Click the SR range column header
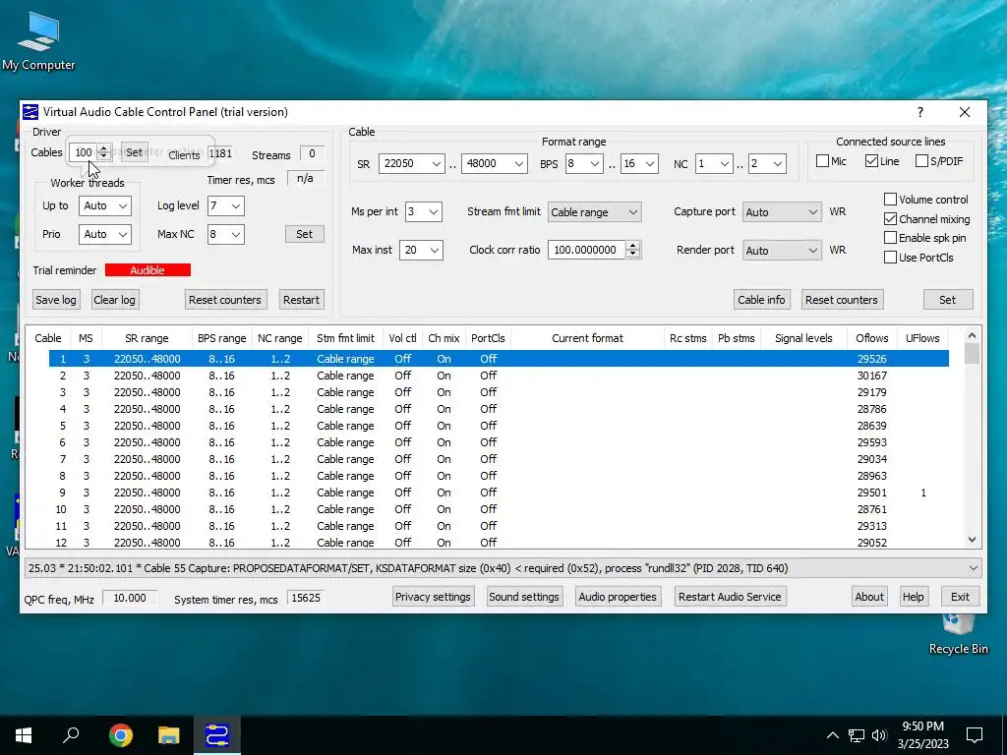 pos(148,338)
